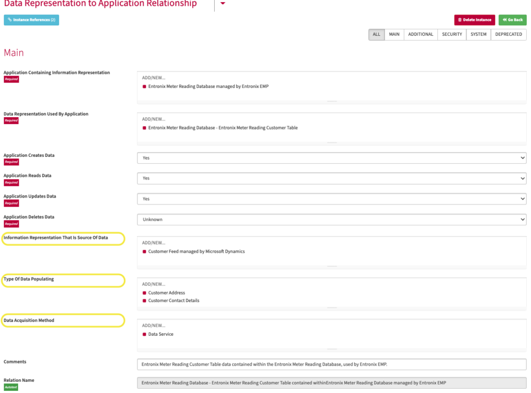Click the red marker beside Customer Address
The image size is (531, 393).
click(x=145, y=293)
